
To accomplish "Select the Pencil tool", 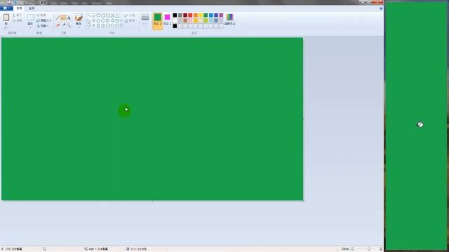I will point(58,18).
